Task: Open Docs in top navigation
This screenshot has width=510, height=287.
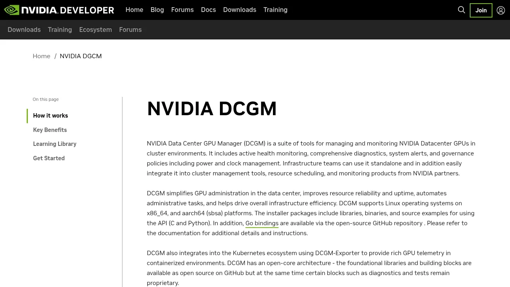Action: tap(208, 10)
